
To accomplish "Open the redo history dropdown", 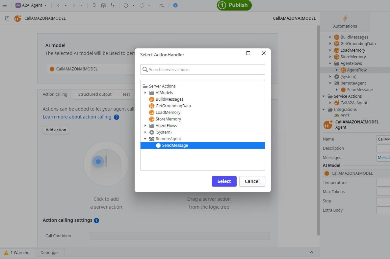I will [149, 5].
